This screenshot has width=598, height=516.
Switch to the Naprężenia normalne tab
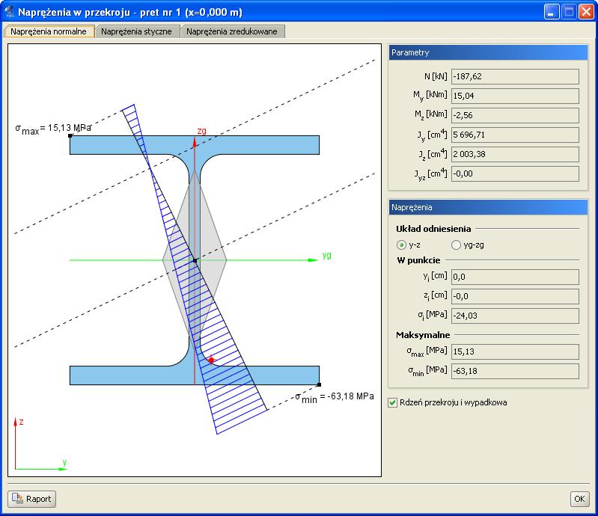49,31
